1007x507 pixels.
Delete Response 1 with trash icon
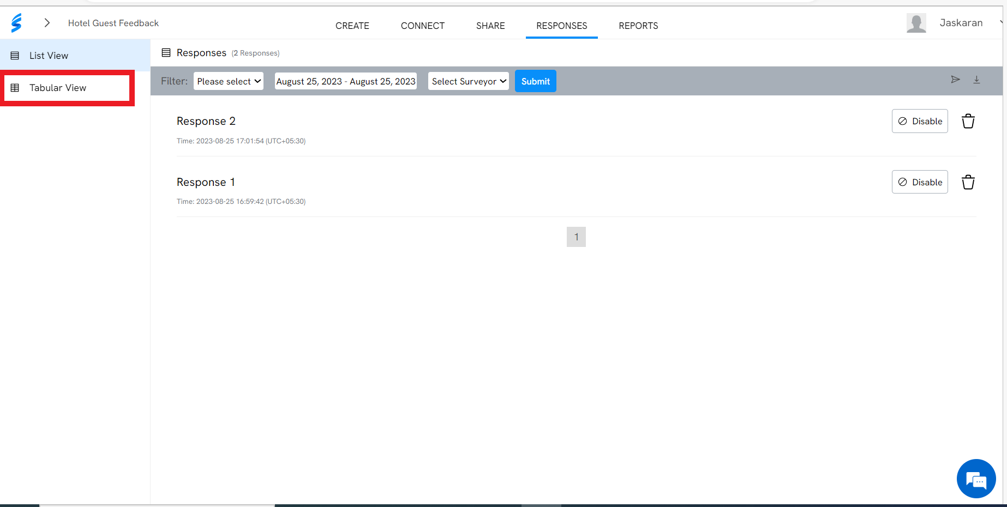click(968, 182)
